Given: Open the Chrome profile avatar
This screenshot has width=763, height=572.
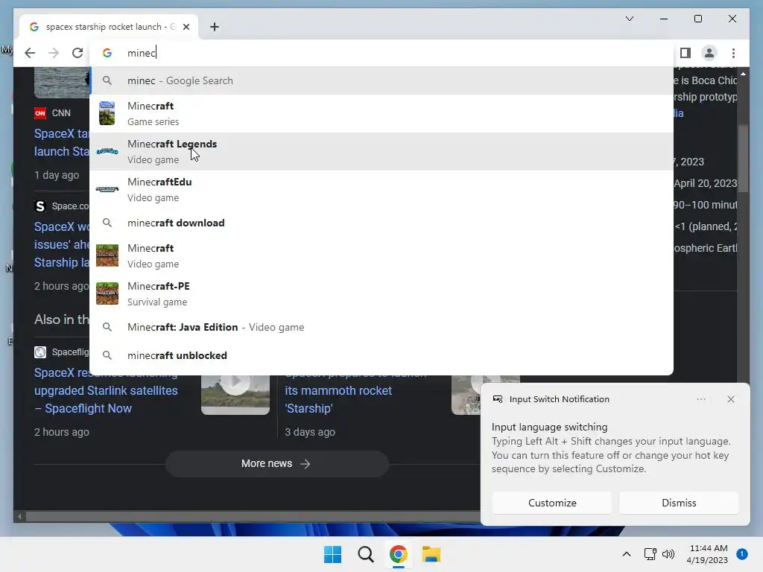Looking at the screenshot, I should point(709,53).
